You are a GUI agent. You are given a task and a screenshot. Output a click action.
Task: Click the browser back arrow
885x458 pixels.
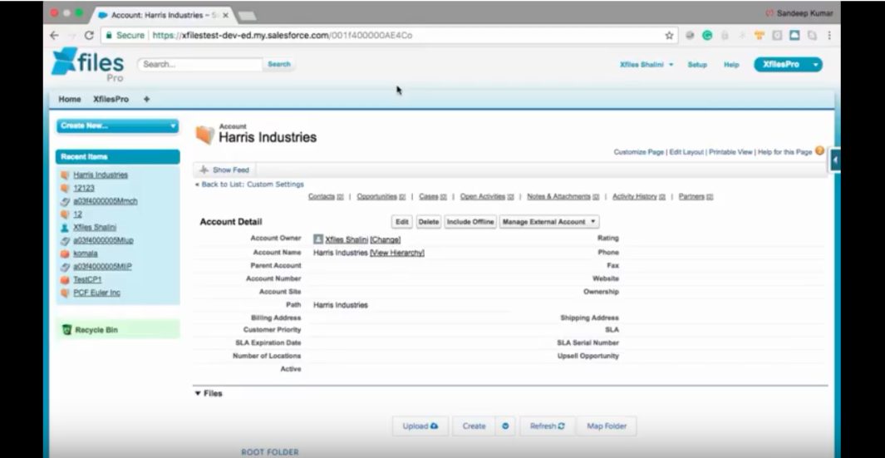(54, 35)
